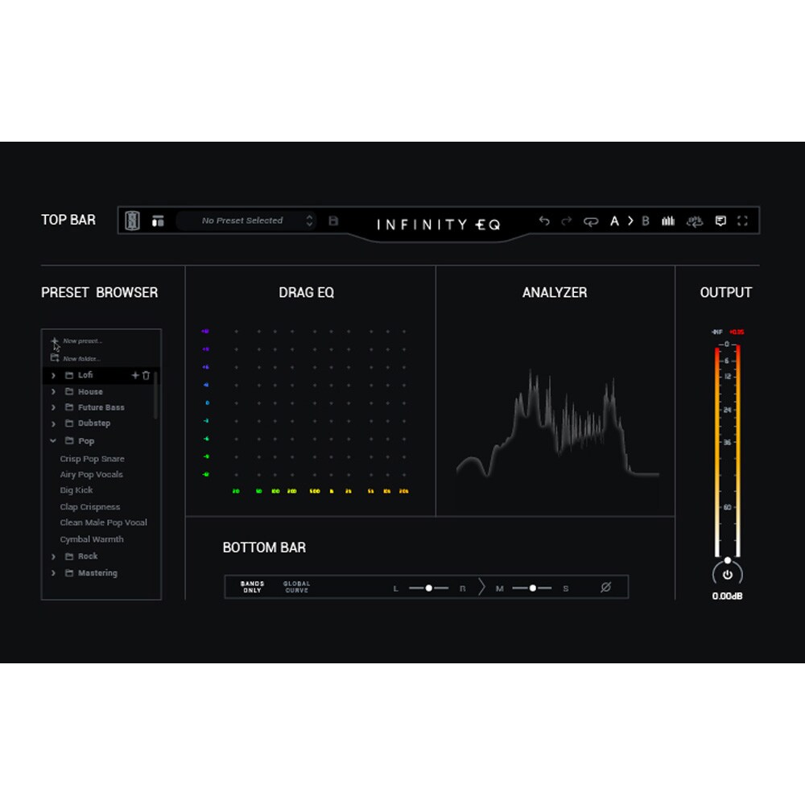Toggle the tooltips speech bubble icon
This screenshot has height=805, width=805.
click(720, 221)
